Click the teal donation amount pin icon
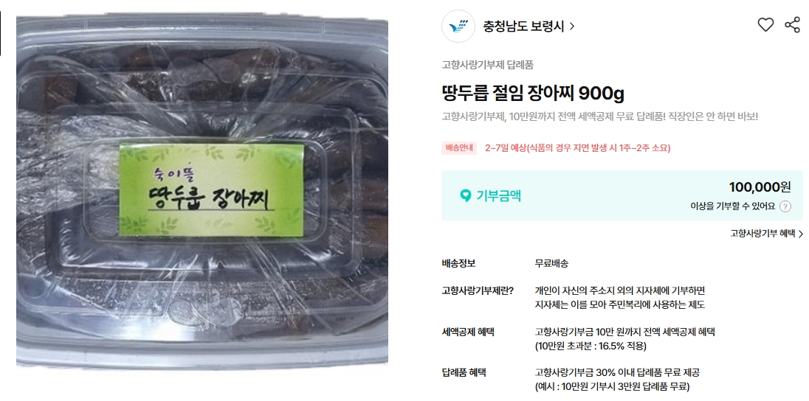Screen dimensions: 809x401 pos(465,196)
